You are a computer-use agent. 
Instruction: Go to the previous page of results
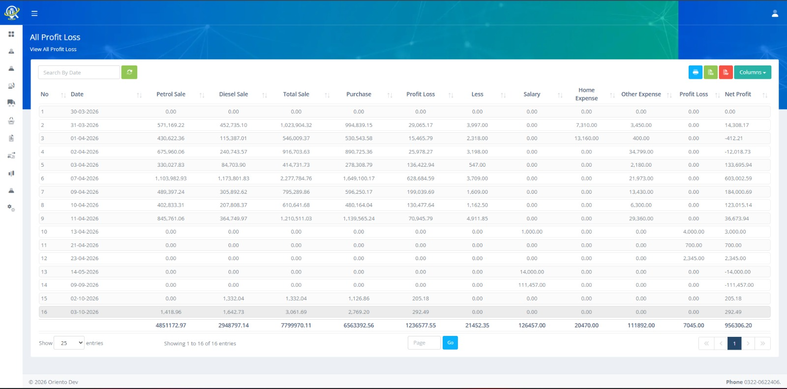[721, 343]
